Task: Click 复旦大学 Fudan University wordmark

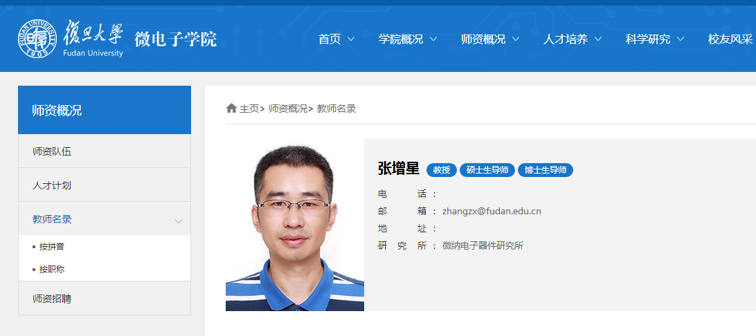Action: (93, 39)
